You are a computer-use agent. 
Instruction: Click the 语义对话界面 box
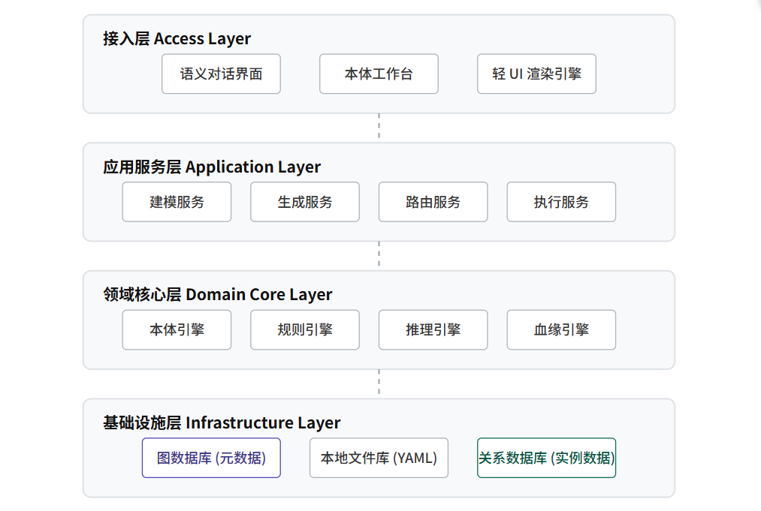coord(221,74)
